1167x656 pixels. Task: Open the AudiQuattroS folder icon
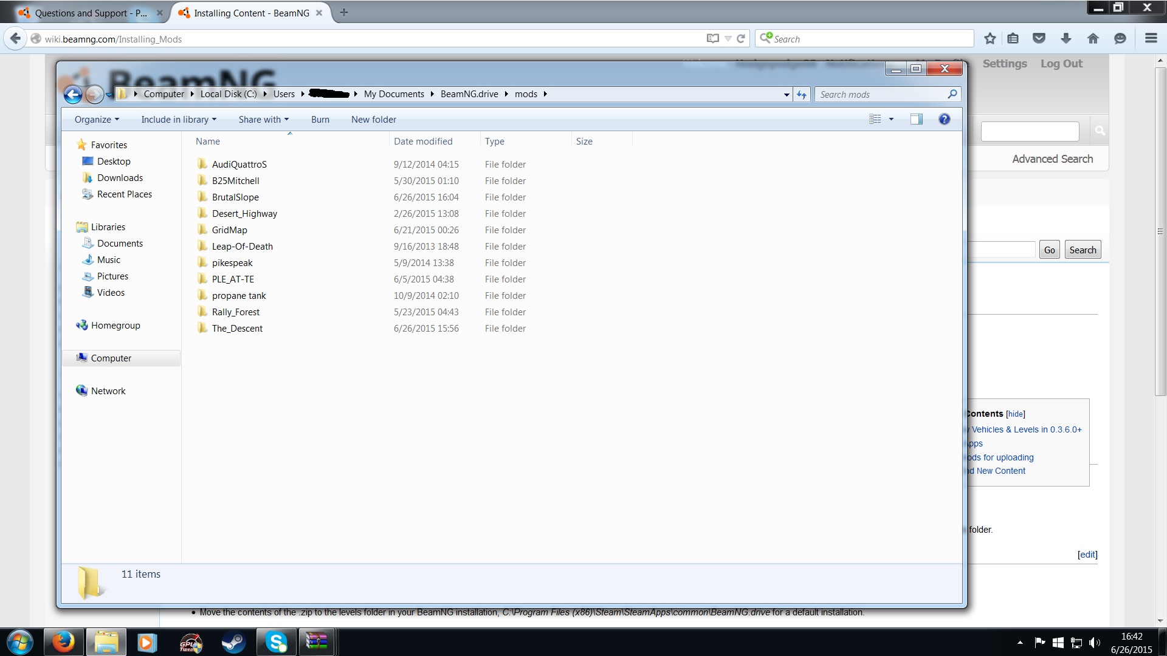202,164
